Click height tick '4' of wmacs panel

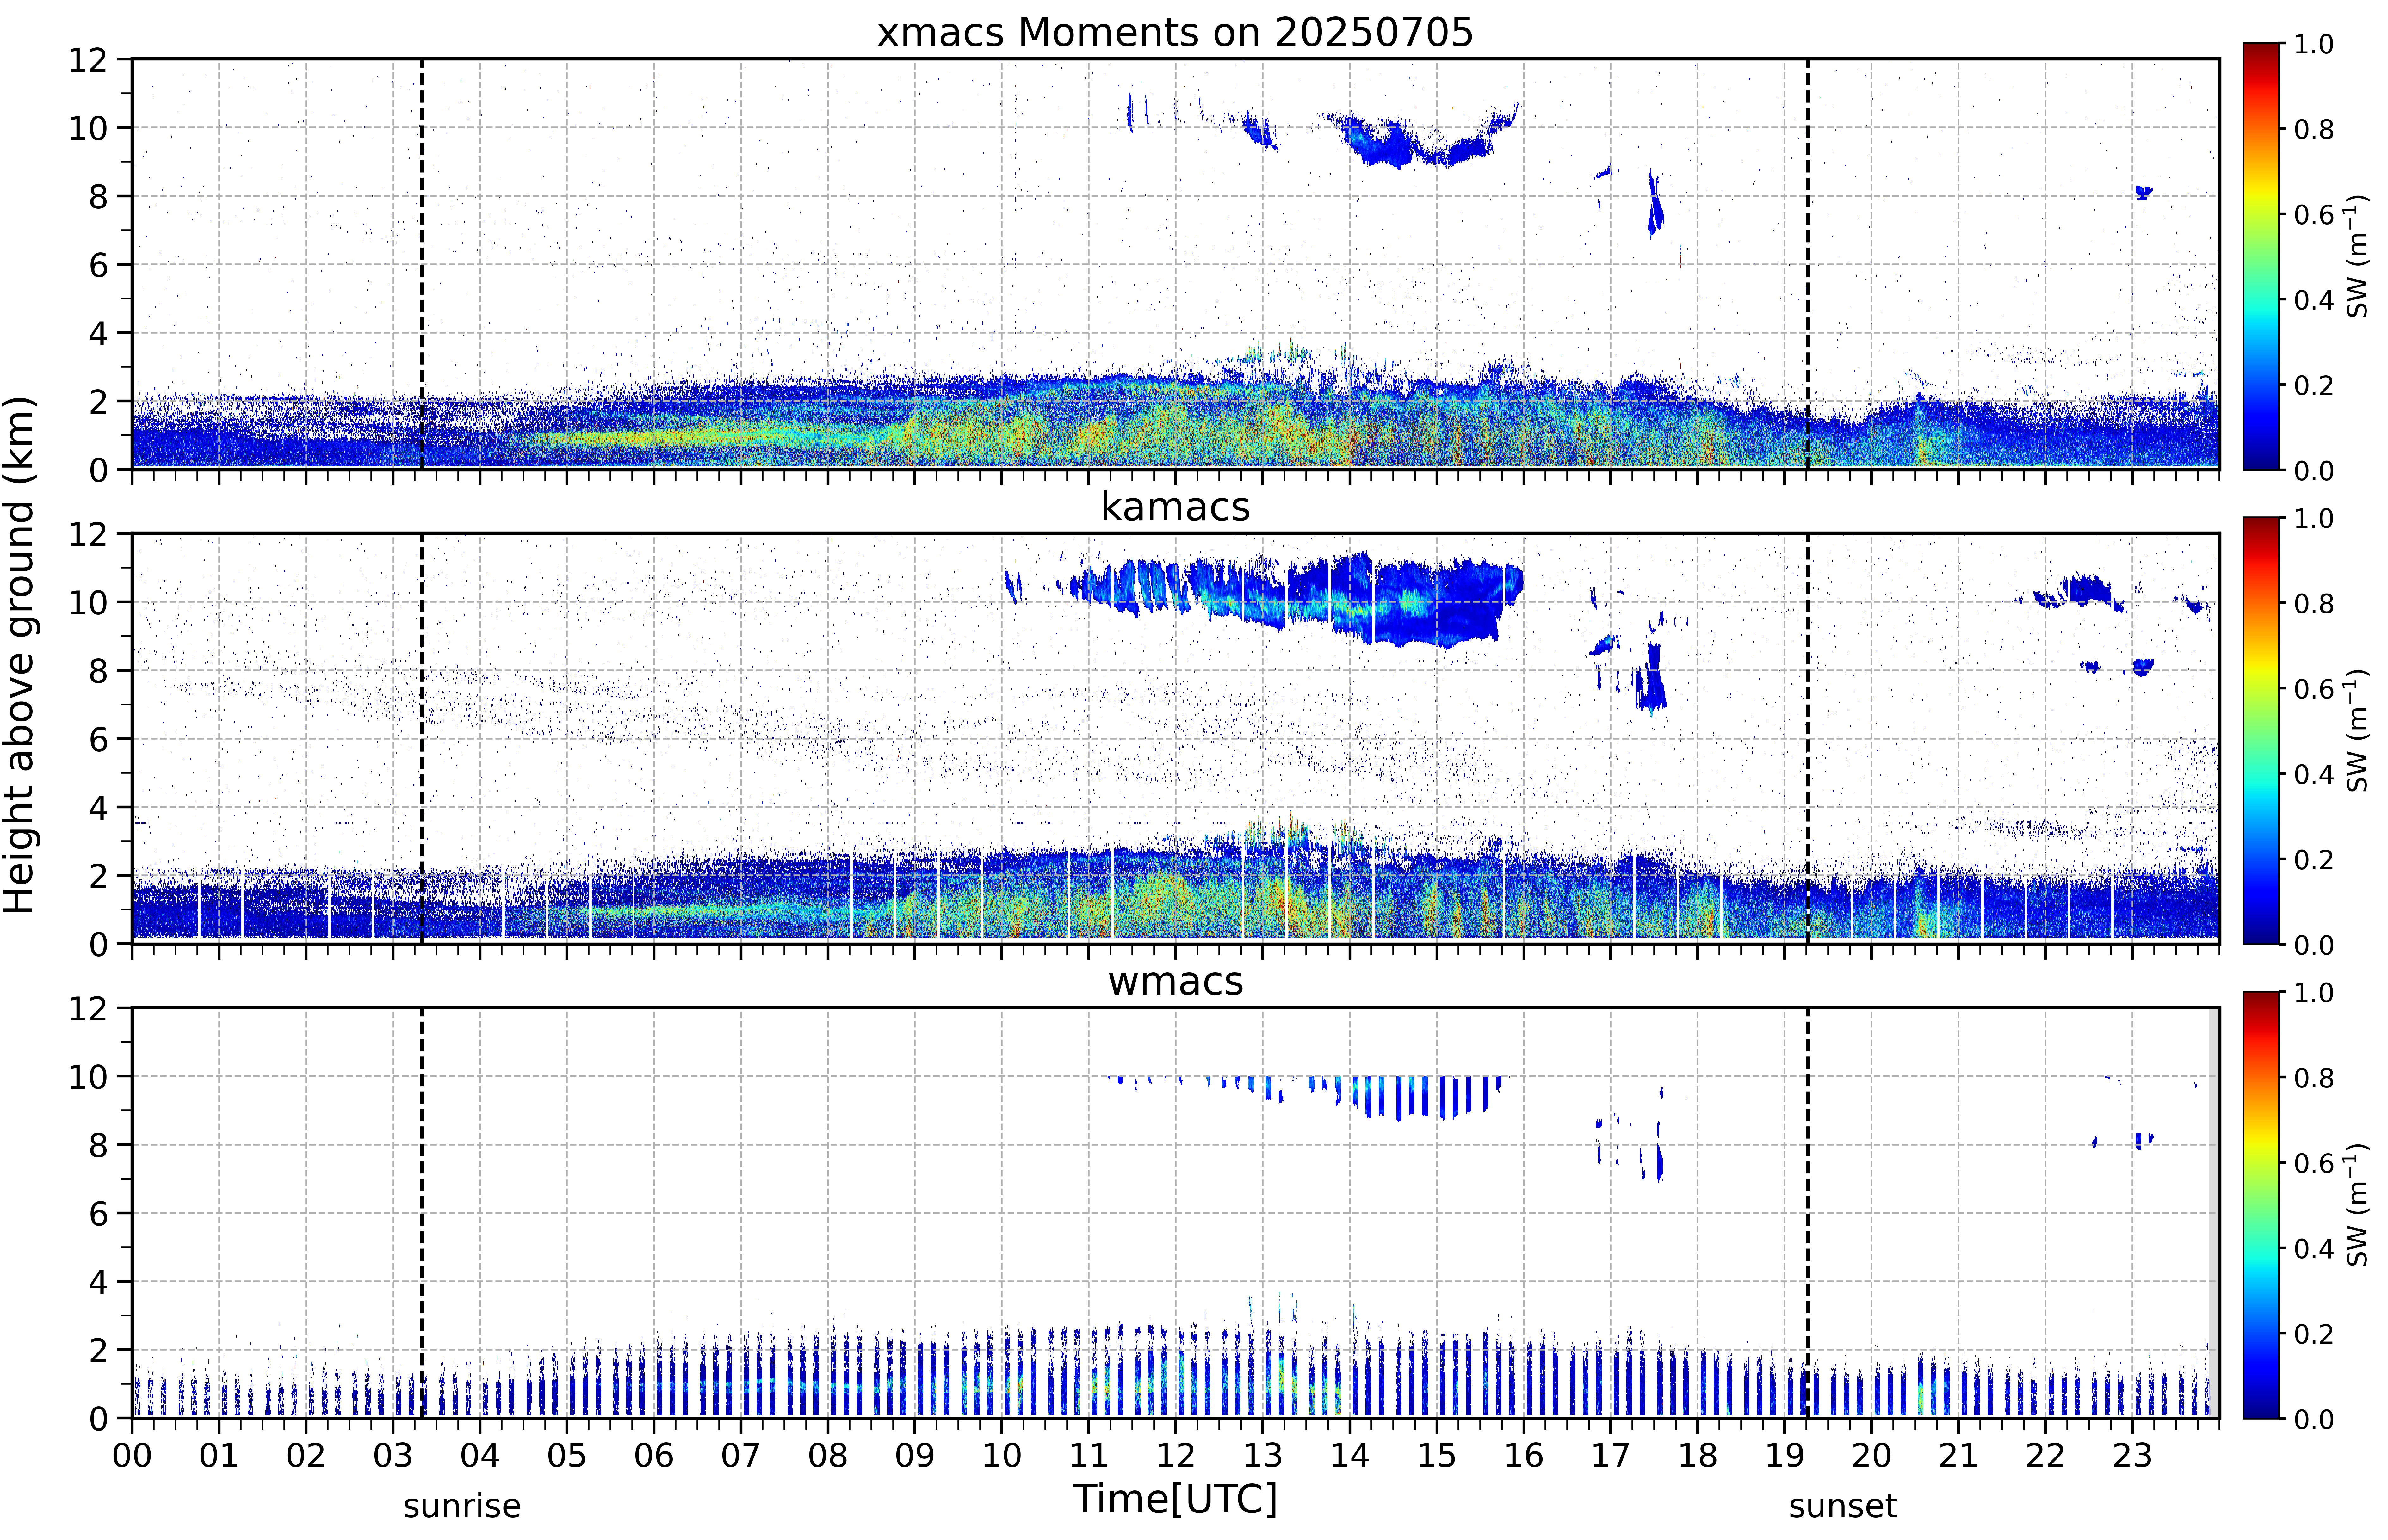(x=98, y=1282)
